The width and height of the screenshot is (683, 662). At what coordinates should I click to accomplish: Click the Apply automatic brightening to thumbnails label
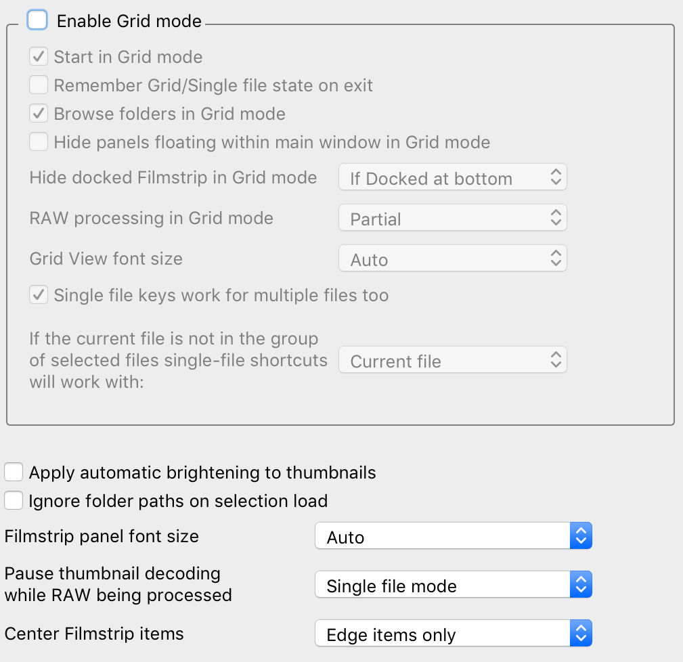click(202, 472)
